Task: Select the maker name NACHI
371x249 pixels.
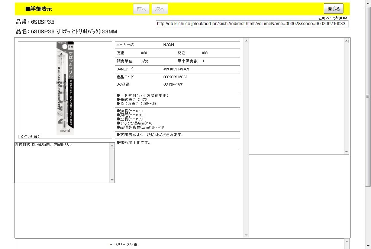Action: click(169, 45)
